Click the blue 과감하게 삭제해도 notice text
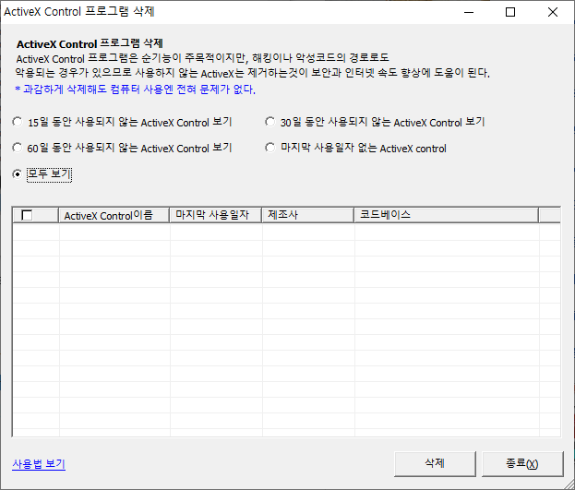The height and width of the screenshot is (490, 575). click(x=136, y=90)
